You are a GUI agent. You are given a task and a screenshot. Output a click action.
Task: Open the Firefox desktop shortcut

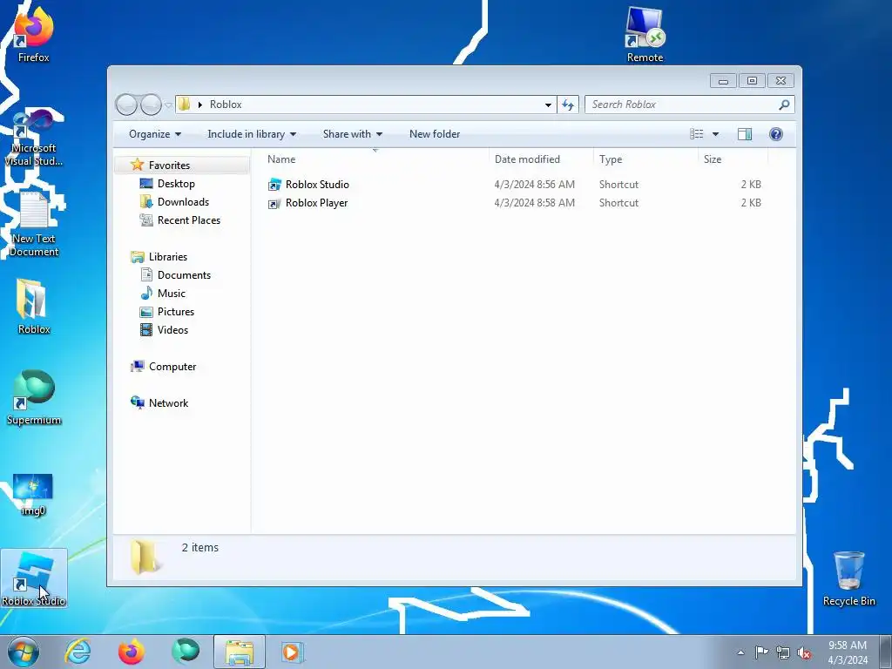coord(33,35)
